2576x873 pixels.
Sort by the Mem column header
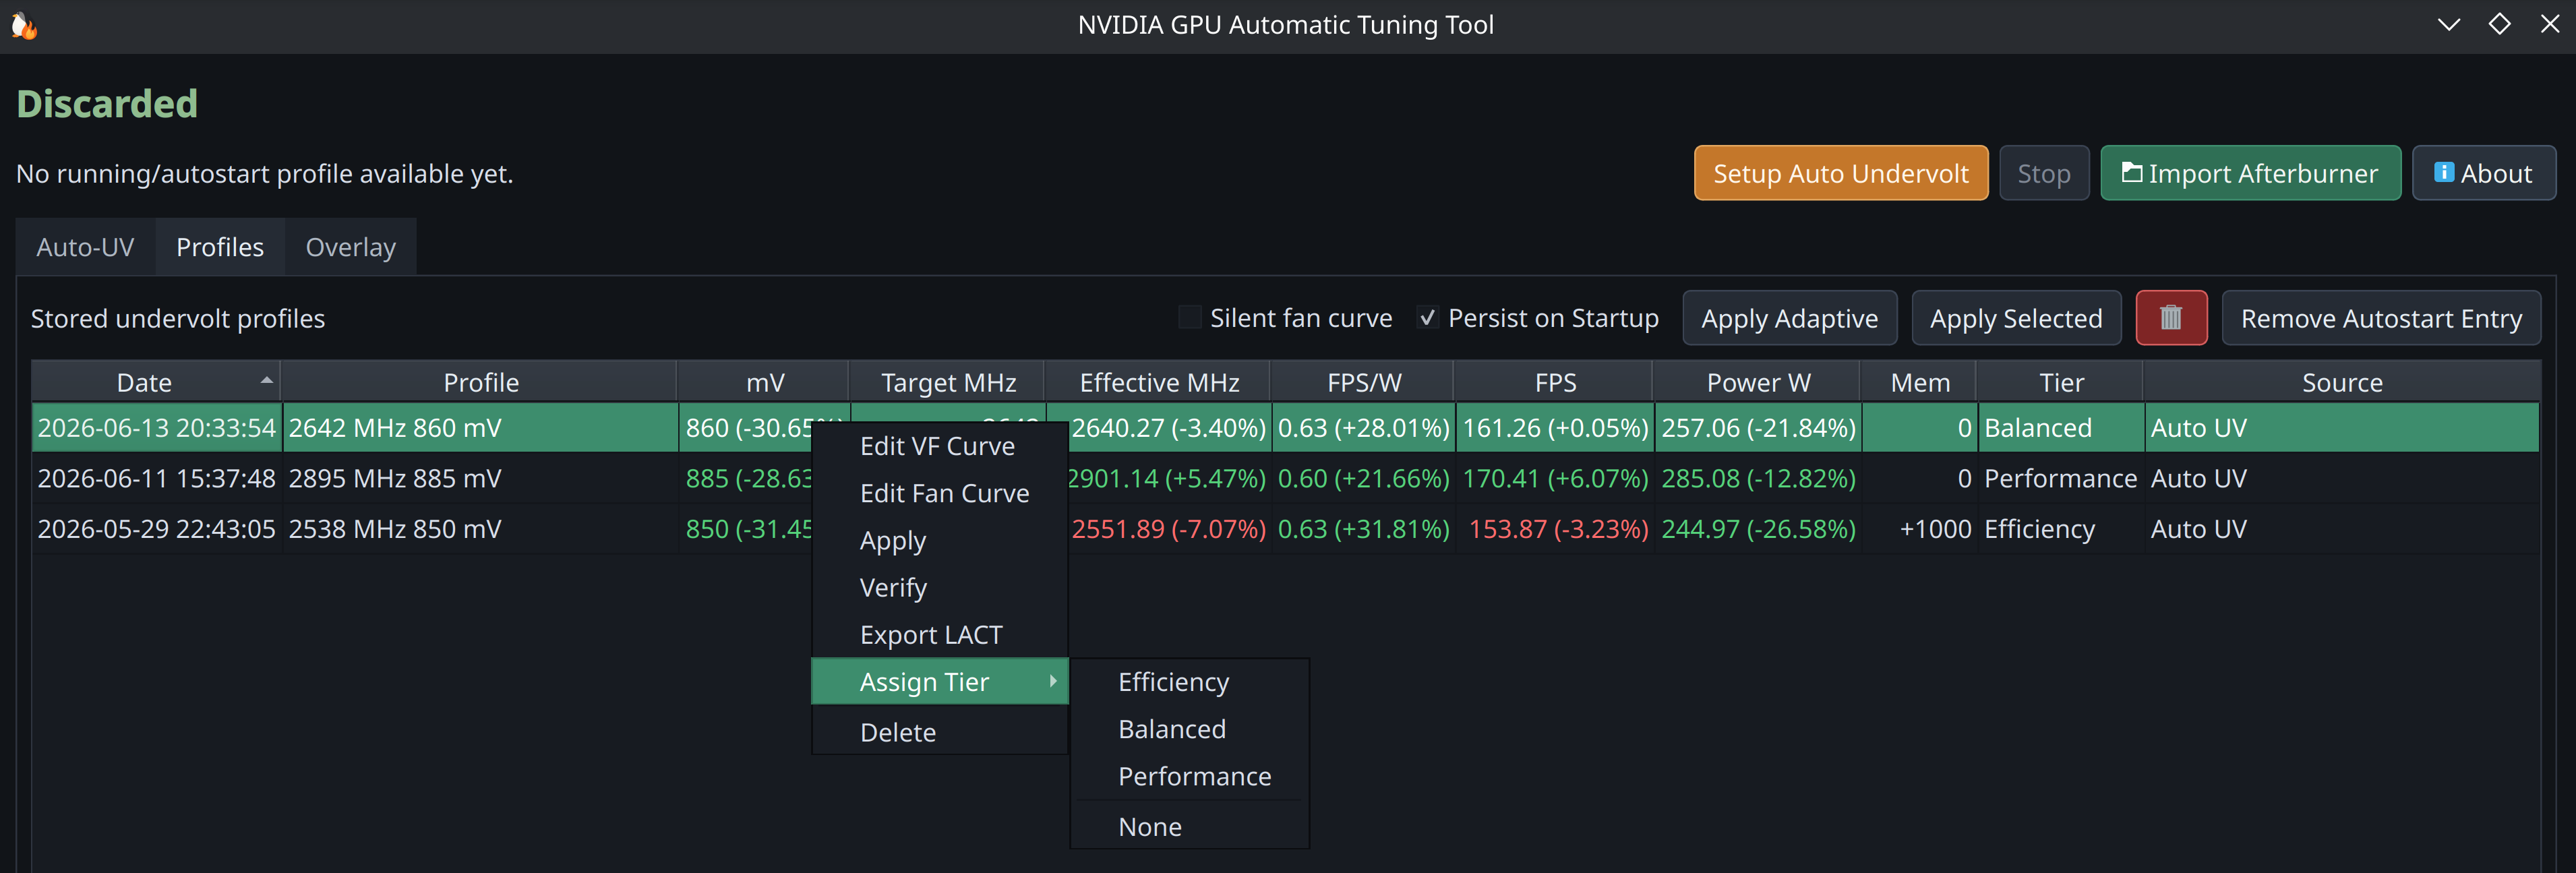tap(1920, 382)
